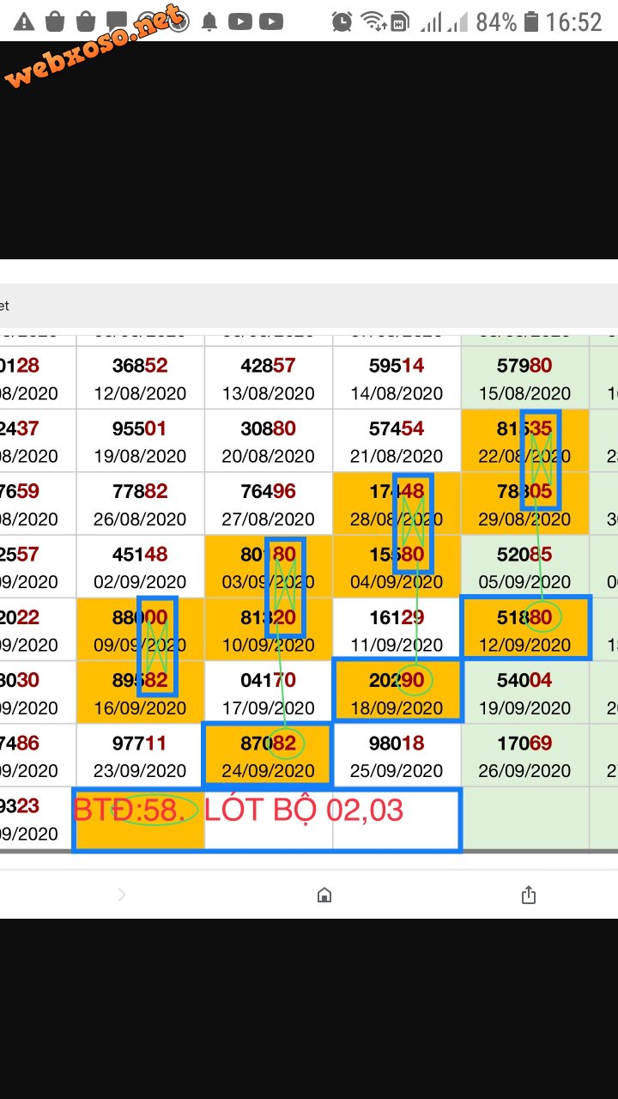Select result number 16129
This screenshot has width=618, height=1099.
pos(397,617)
